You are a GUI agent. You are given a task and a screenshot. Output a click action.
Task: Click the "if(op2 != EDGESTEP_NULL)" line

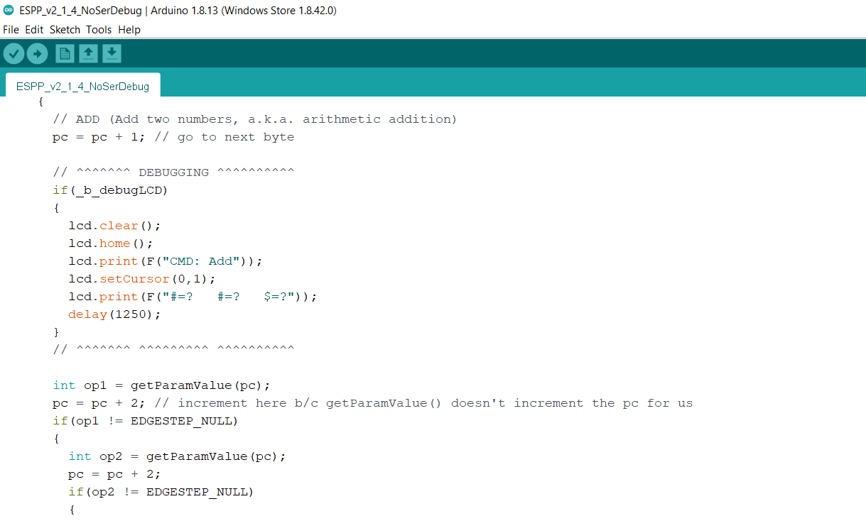click(161, 492)
